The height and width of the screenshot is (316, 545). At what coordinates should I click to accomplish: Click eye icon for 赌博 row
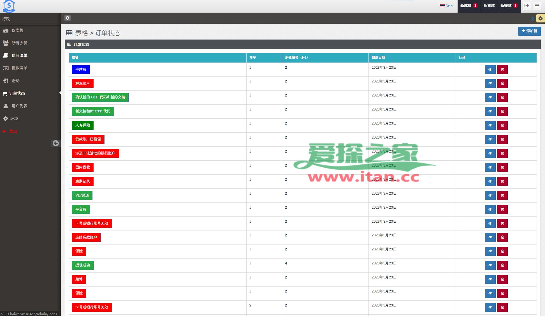490,279
